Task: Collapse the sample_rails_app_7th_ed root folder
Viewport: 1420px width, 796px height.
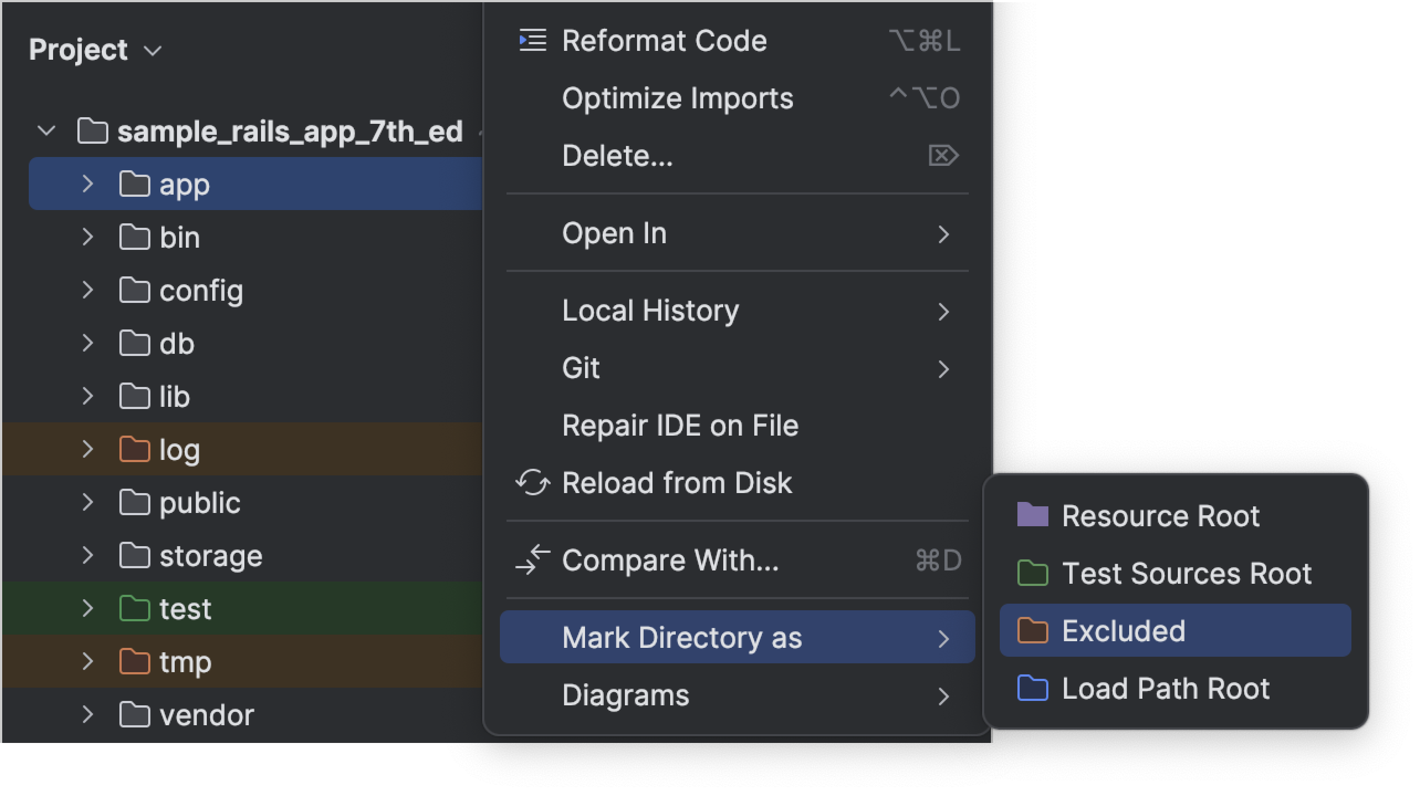Action: coord(46,132)
